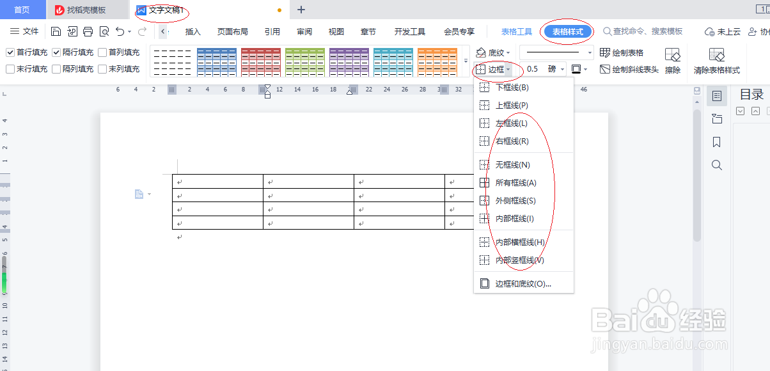770x371 pixels.
Task: Enable the 首行填充 checkbox
Action: point(10,52)
